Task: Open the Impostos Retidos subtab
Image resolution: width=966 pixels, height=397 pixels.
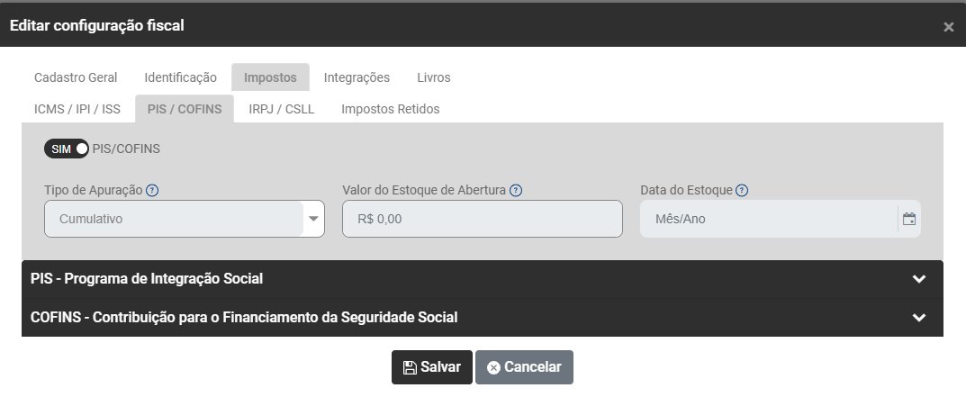Action: coord(391,109)
